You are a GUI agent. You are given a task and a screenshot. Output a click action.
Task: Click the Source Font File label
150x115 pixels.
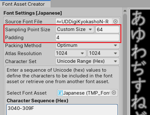24,22
